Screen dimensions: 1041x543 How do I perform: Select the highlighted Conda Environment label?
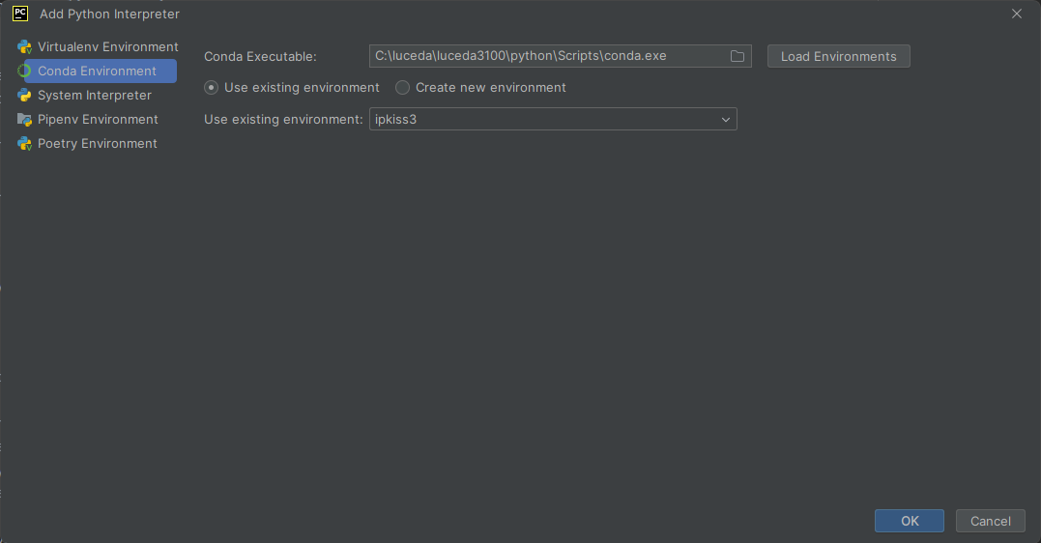pyautogui.click(x=97, y=71)
